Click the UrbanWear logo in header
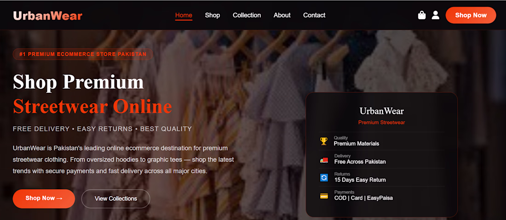 tap(48, 16)
